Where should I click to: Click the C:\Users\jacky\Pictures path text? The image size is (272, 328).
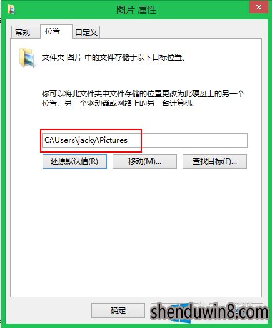[86, 140]
